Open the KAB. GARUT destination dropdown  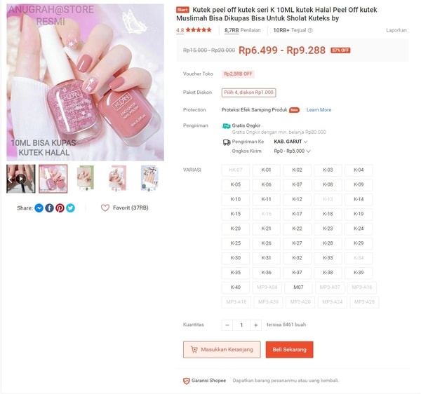[x=290, y=142]
